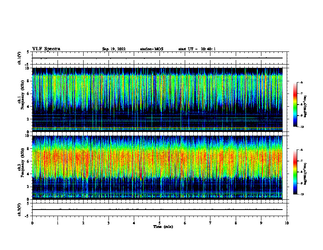Click the ch.1 color scale log(PSD) units label
323x250 pixels.
click(x=305, y=106)
